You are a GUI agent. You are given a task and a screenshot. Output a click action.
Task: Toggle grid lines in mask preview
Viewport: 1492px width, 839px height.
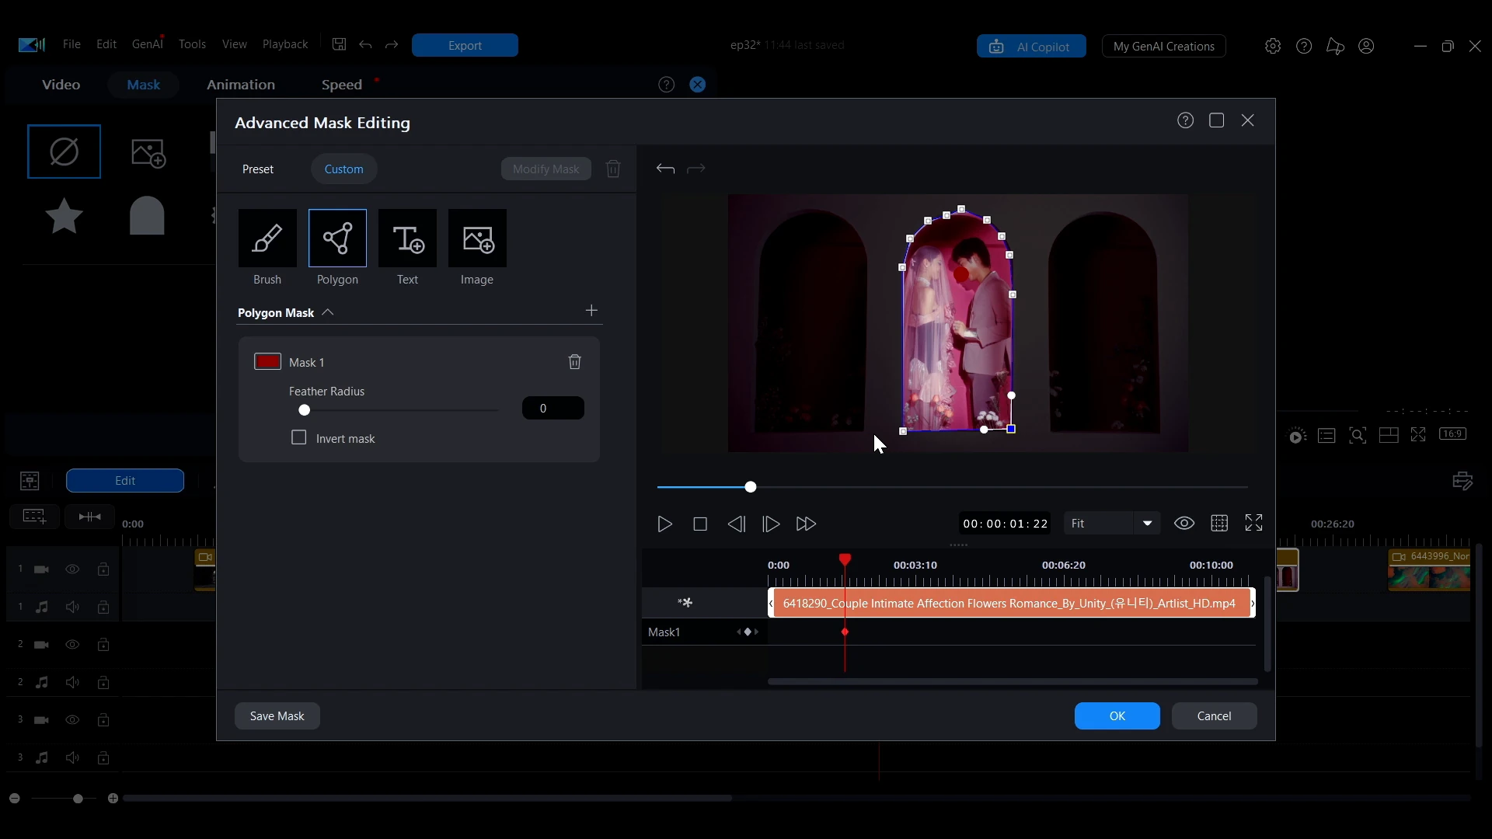[1219, 524]
